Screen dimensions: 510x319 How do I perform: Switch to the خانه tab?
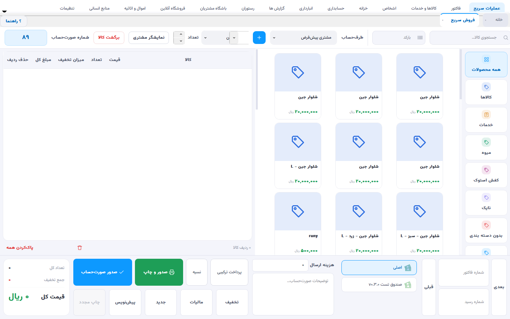point(499,20)
